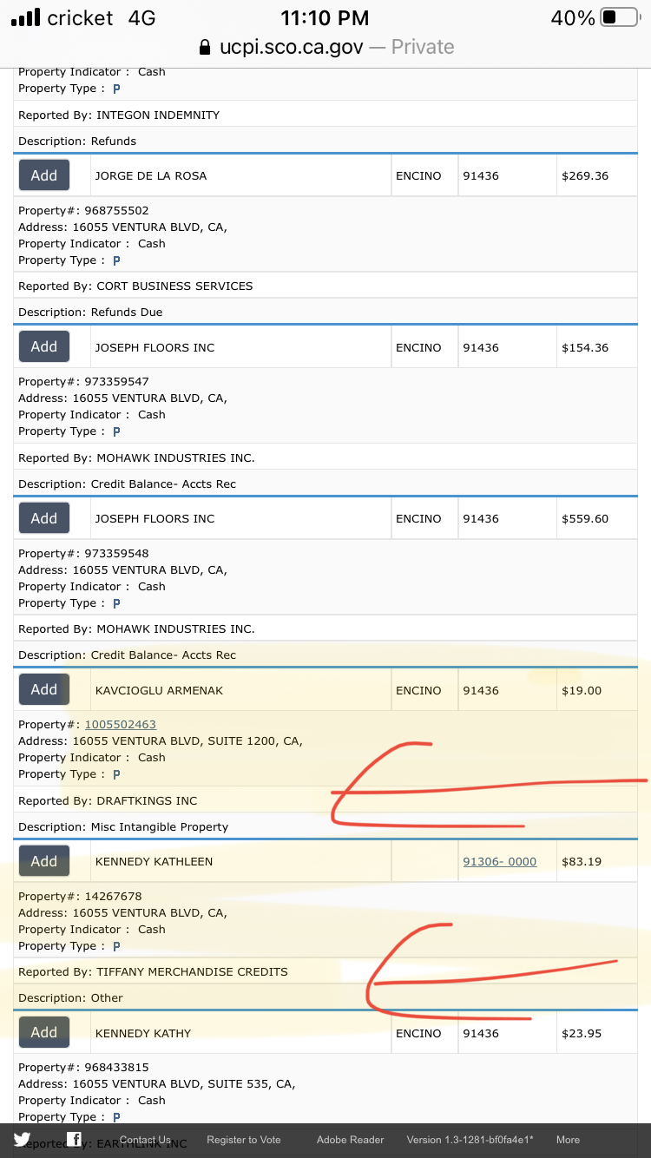Select the $23.95 amount

582,1034
